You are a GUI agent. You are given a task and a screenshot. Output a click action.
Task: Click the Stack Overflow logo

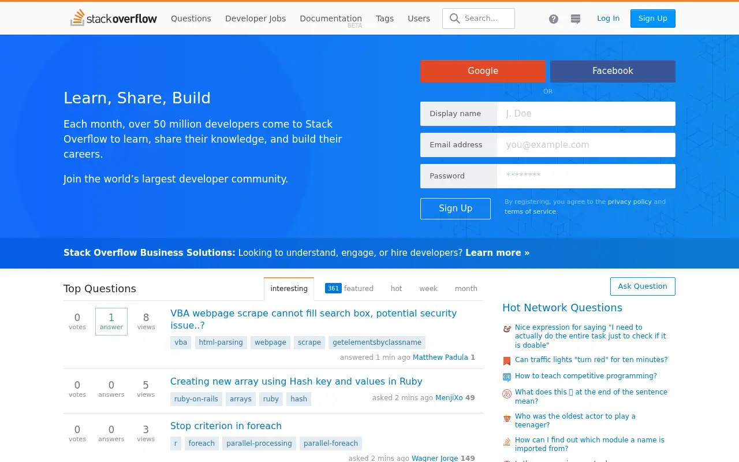point(114,18)
